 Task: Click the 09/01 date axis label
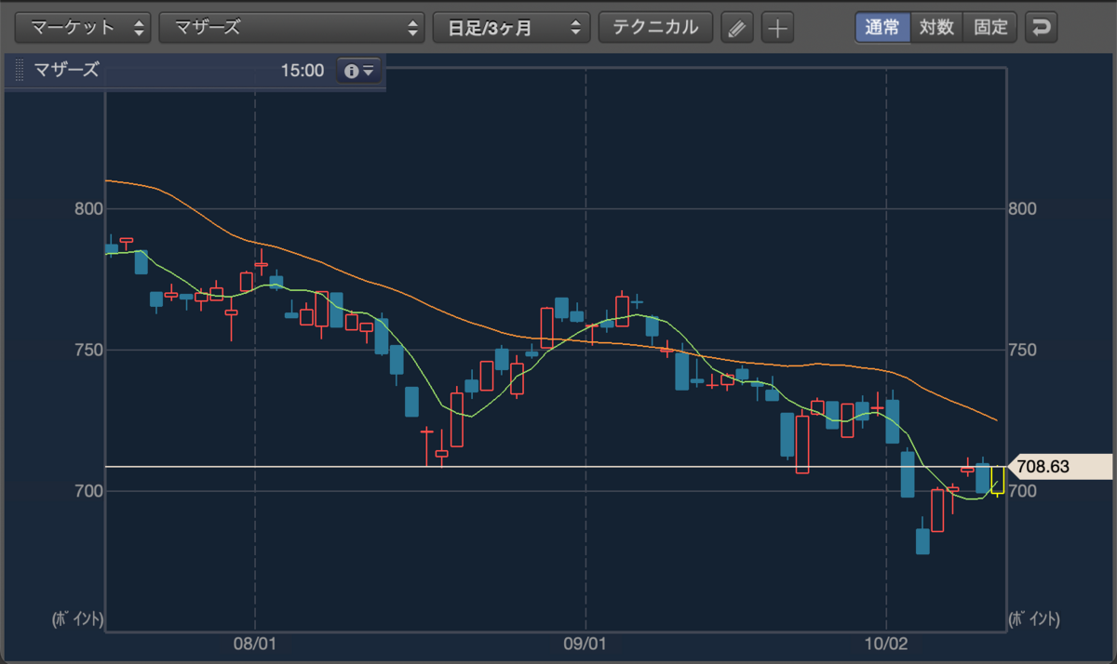[x=585, y=643]
